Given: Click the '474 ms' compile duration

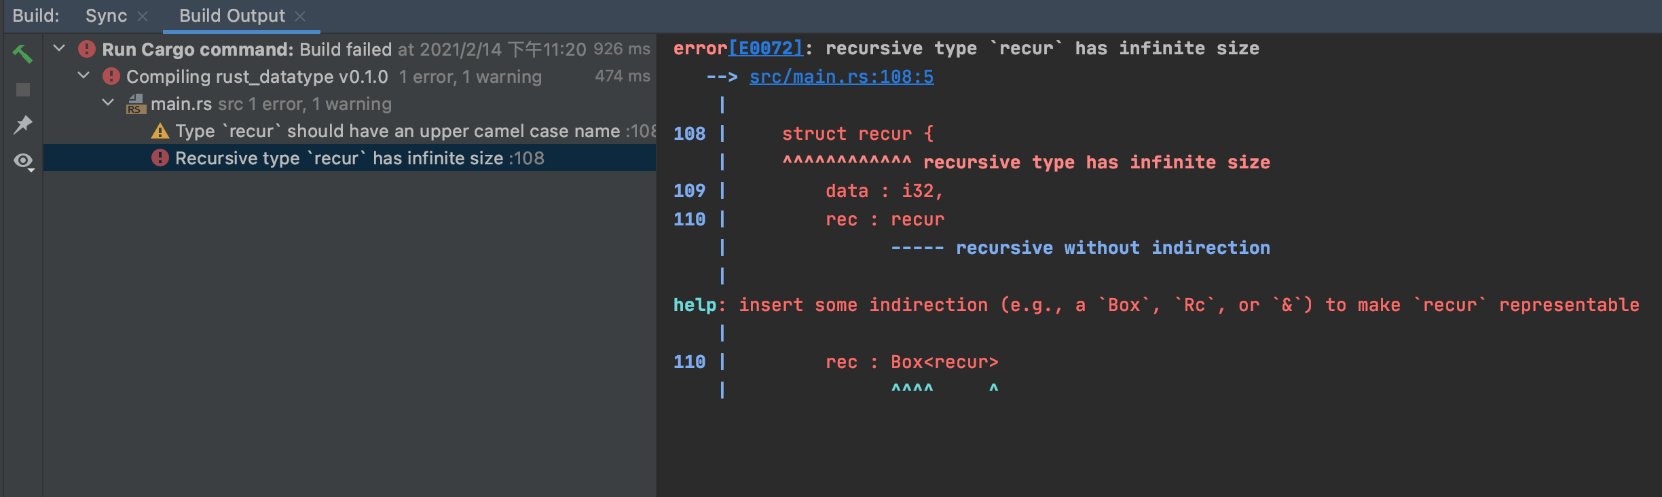Looking at the screenshot, I should tap(623, 76).
